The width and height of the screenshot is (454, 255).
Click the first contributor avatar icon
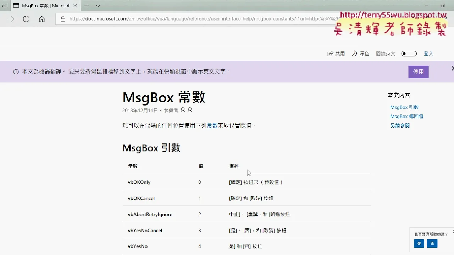tap(183, 110)
